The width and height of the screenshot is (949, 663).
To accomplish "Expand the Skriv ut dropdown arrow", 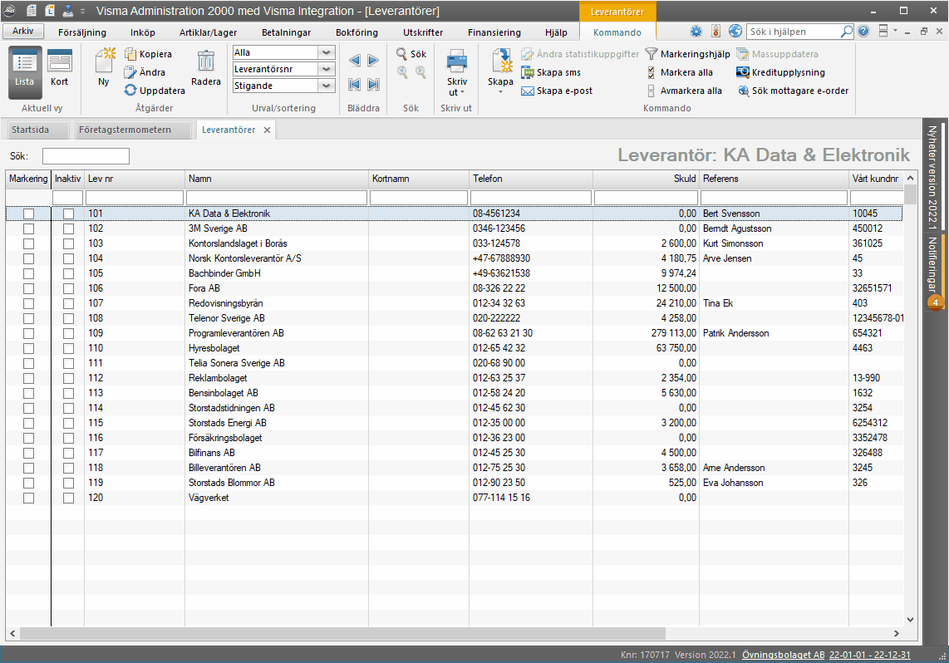I will pos(462,92).
